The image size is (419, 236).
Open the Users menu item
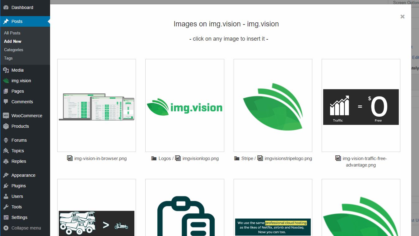click(25, 196)
